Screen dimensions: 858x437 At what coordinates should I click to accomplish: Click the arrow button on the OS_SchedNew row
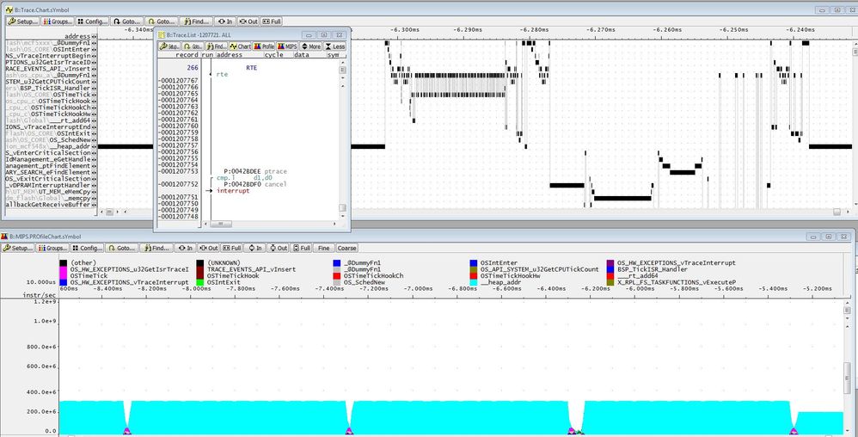pyautogui.click(x=95, y=139)
